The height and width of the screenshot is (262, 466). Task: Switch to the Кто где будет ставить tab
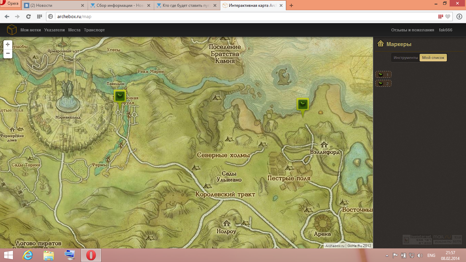[x=187, y=5]
